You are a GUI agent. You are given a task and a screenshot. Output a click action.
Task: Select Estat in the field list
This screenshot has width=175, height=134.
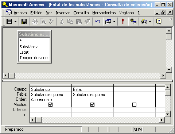click(34, 52)
